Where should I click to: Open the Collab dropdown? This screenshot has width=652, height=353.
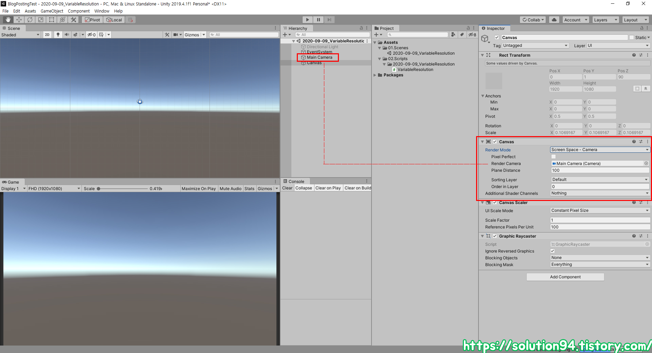[533, 20]
